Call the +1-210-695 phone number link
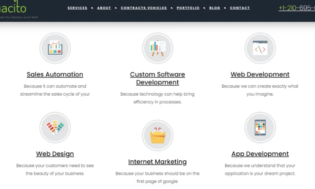The width and height of the screenshot is (315, 189). [296, 8]
